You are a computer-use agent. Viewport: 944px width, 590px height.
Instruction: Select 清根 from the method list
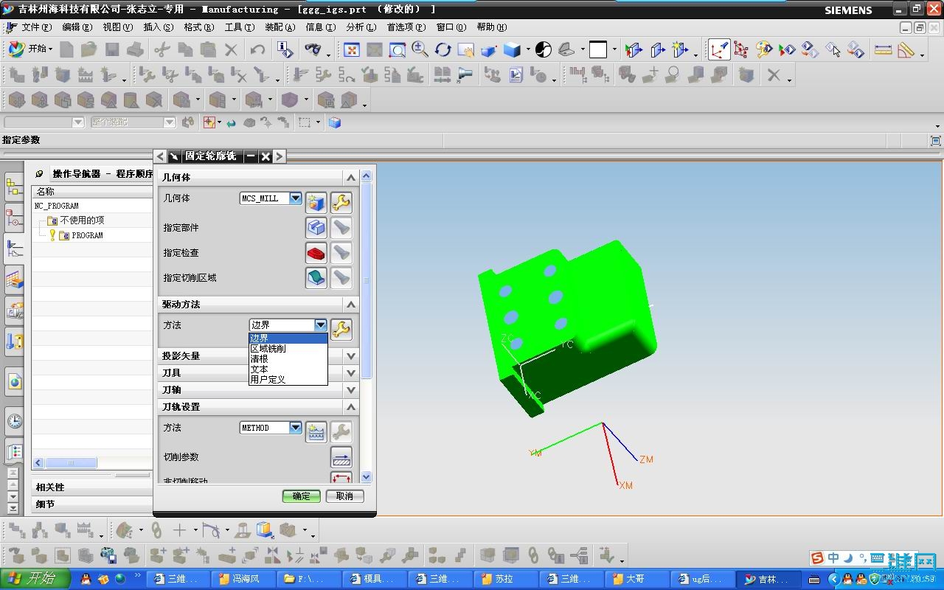[x=288, y=358]
